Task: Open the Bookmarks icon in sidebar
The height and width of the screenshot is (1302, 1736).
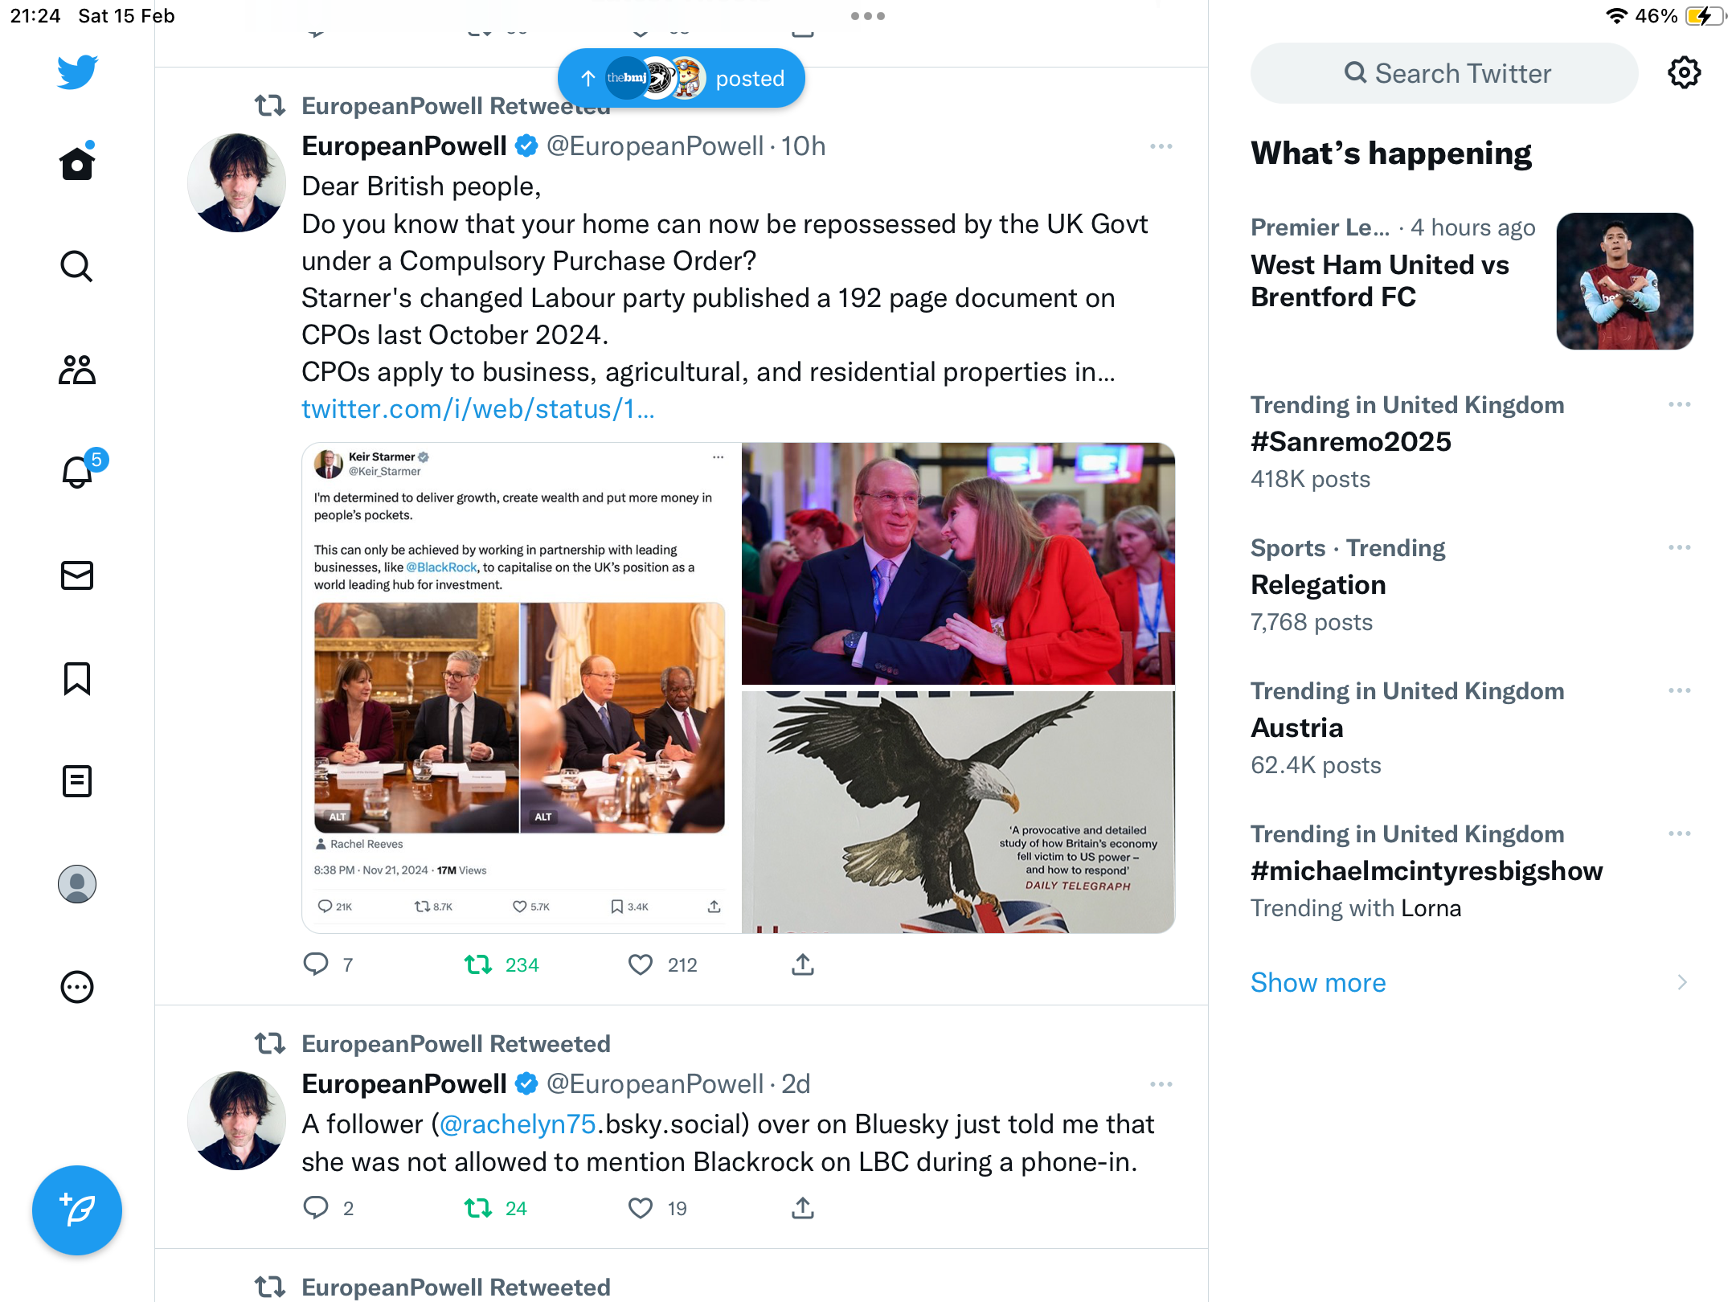Action: coord(77,678)
